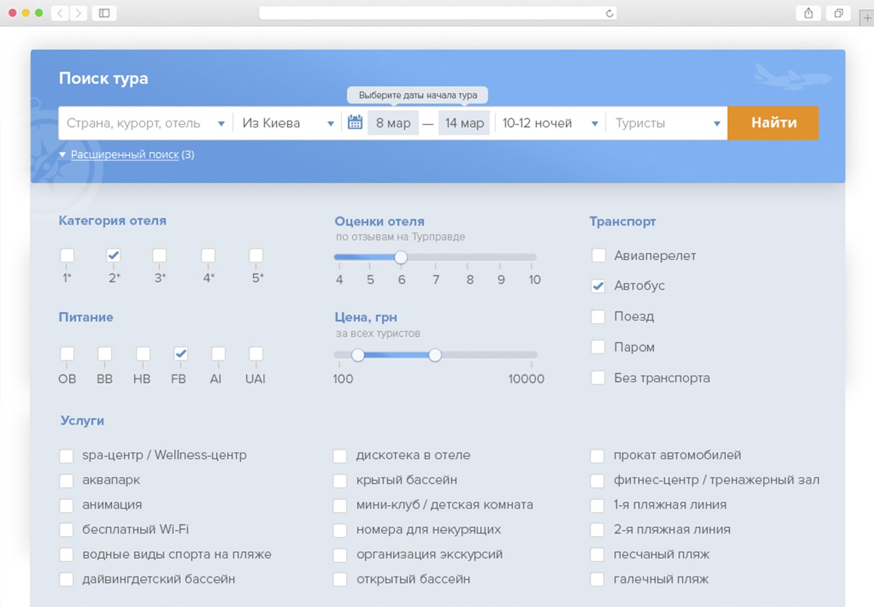Click the browser share icon

pos(808,13)
